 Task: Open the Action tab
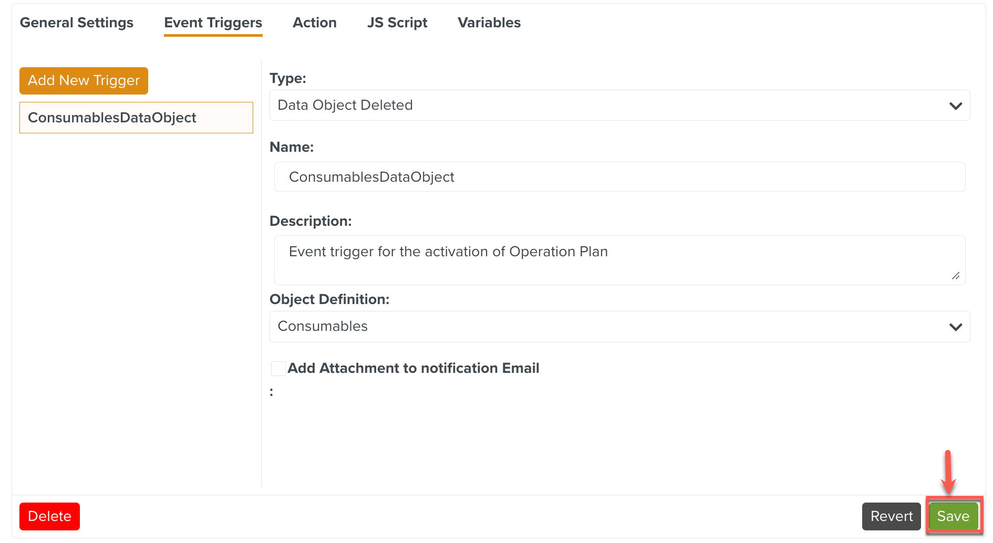click(314, 23)
